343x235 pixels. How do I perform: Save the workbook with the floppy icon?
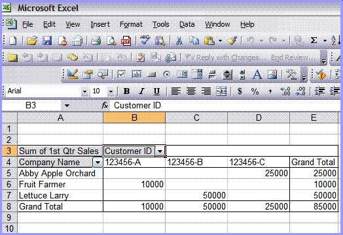[47, 40]
